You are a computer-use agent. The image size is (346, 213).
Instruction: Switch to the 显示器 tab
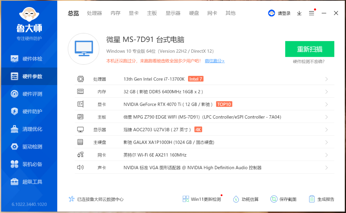[173, 13]
